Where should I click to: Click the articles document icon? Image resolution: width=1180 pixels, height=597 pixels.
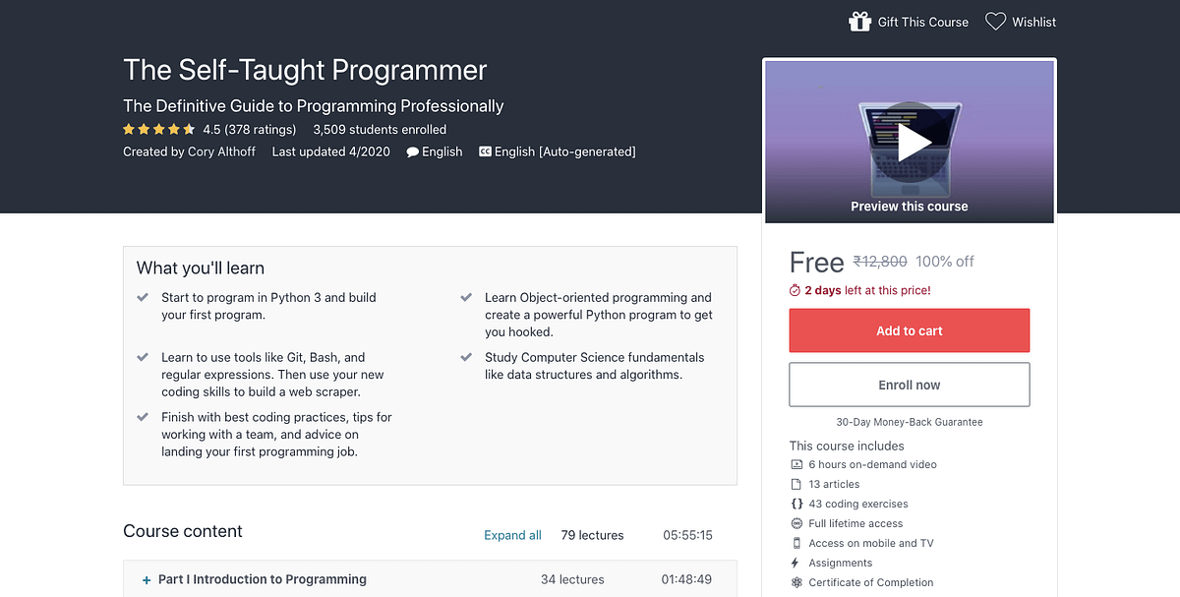point(796,484)
